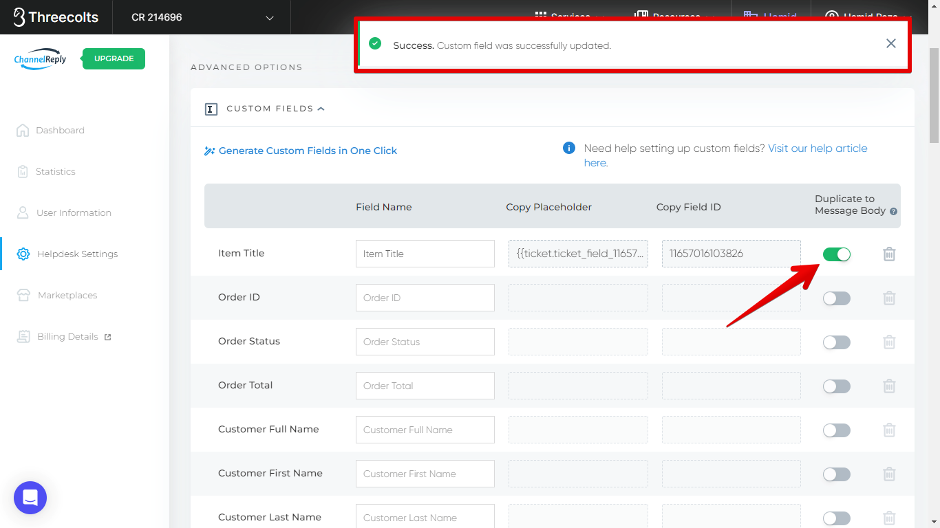Dismiss the success notification

[x=891, y=43]
